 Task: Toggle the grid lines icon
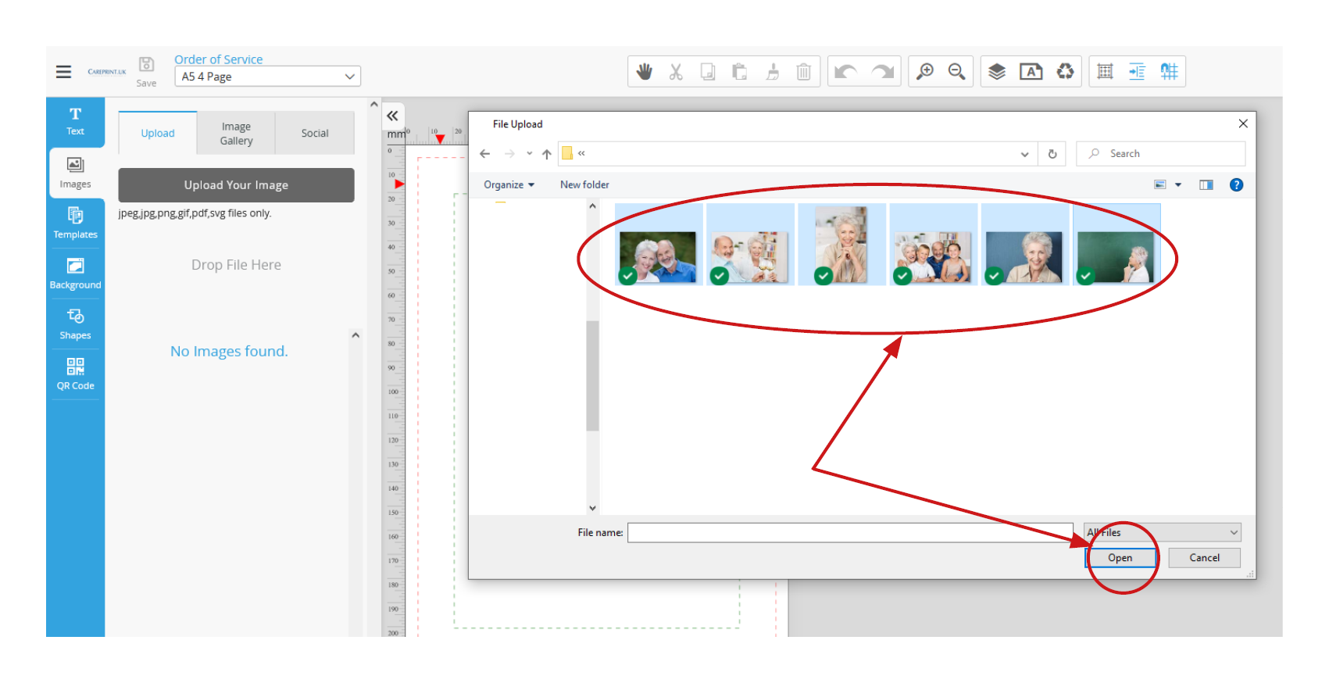pos(1105,72)
